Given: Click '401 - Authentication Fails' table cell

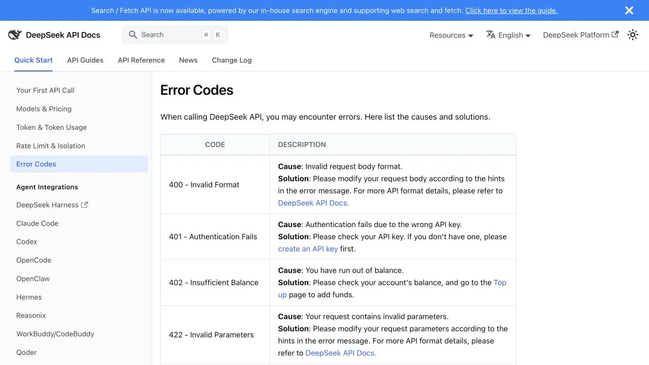Looking at the screenshot, I should click(215, 237).
